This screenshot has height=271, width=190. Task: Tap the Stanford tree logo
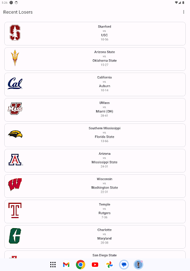[15, 33]
